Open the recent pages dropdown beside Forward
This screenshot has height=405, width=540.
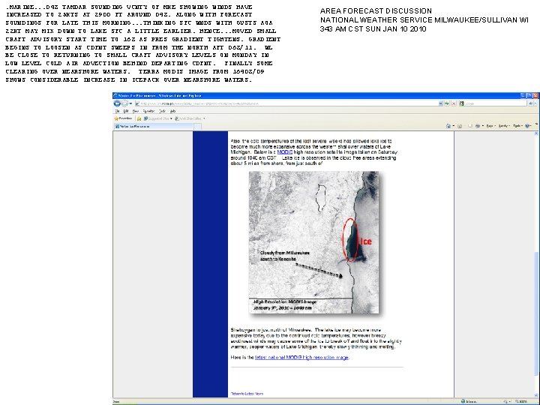point(130,103)
